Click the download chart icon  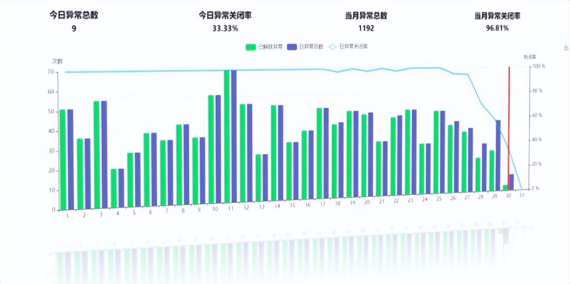point(566,47)
